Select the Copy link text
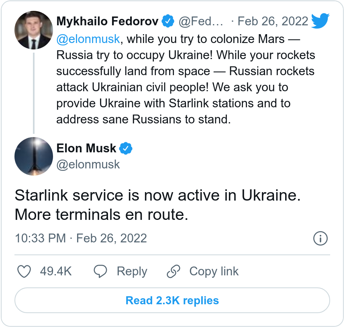This screenshot has width=345, height=328. point(214,272)
